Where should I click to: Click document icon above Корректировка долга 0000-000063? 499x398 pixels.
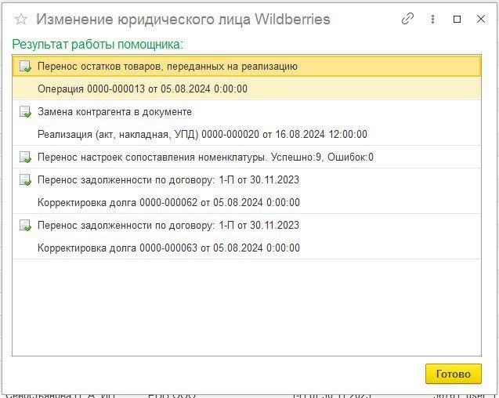(x=25, y=226)
